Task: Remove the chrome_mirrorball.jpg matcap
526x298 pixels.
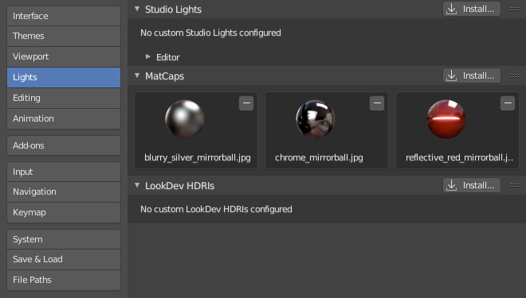Action: click(377, 103)
